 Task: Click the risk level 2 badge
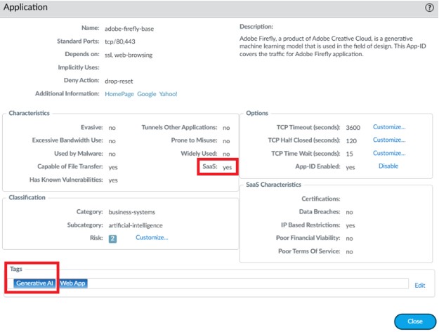pyautogui.click(x=112, y=239)
